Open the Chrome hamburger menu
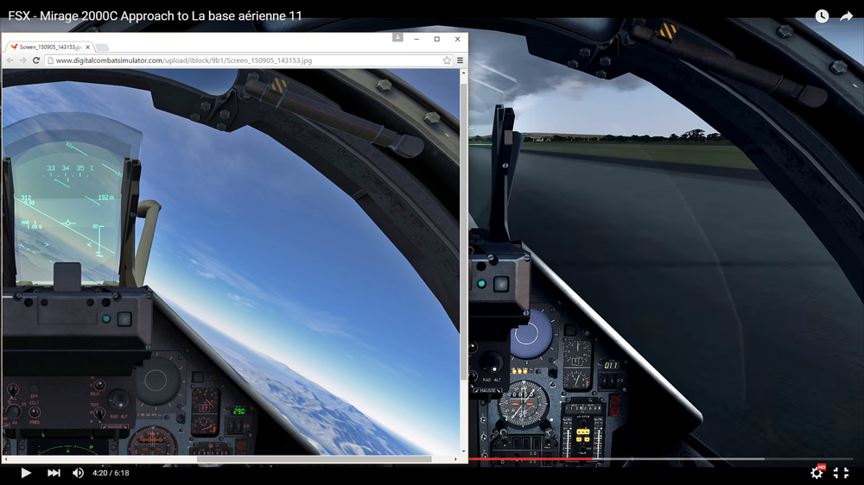This screenshot has height=485, width=864. tap(461, 60)
